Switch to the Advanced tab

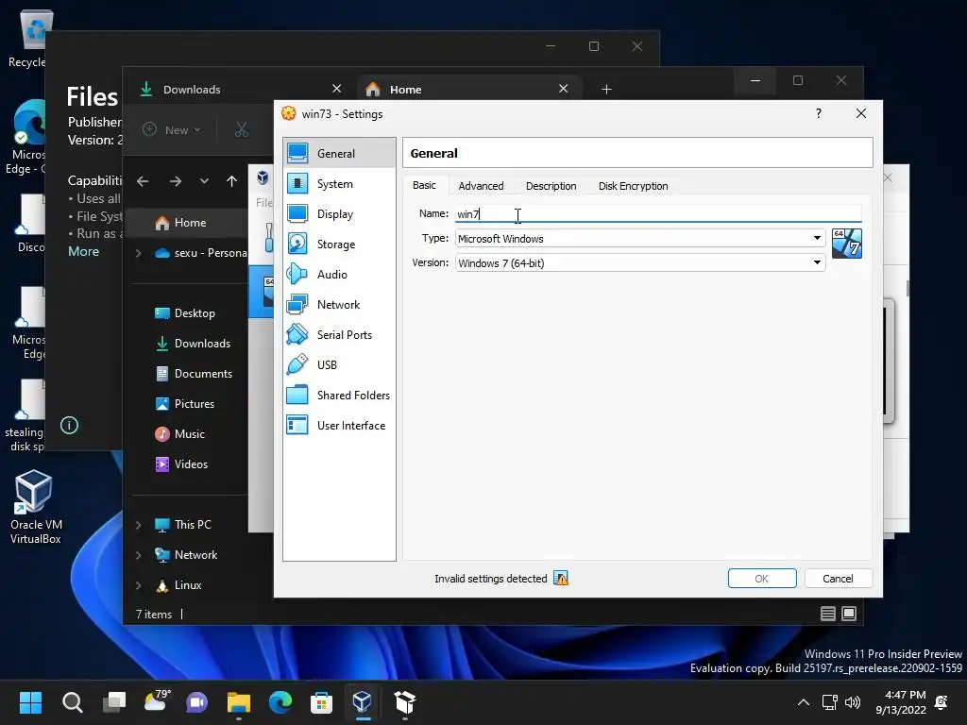tap(481, 186)
